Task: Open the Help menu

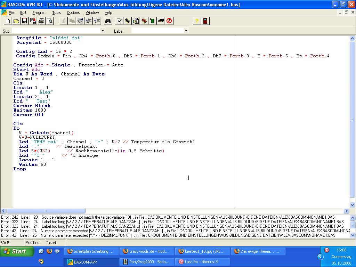Action: pos(108,13)
